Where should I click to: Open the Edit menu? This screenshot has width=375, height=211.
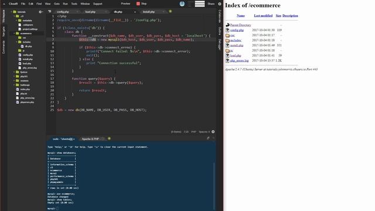tap(31, 4)
